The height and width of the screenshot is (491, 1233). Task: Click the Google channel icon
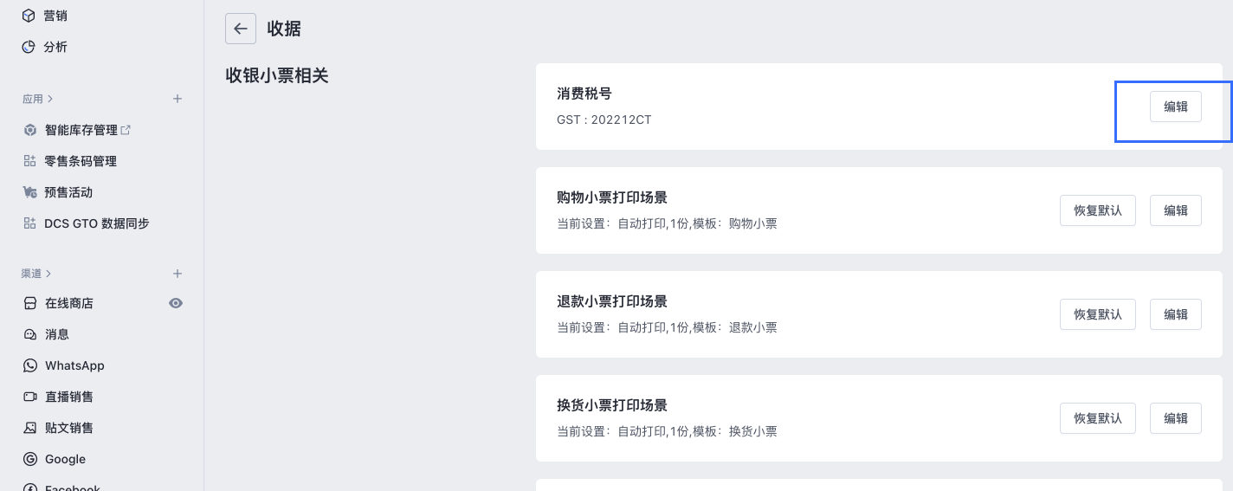point(30,459)
